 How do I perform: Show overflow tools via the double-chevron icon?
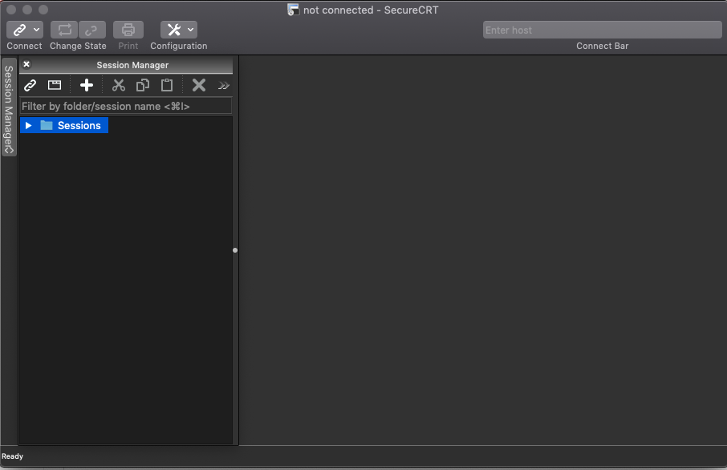[x=223, y=85]
